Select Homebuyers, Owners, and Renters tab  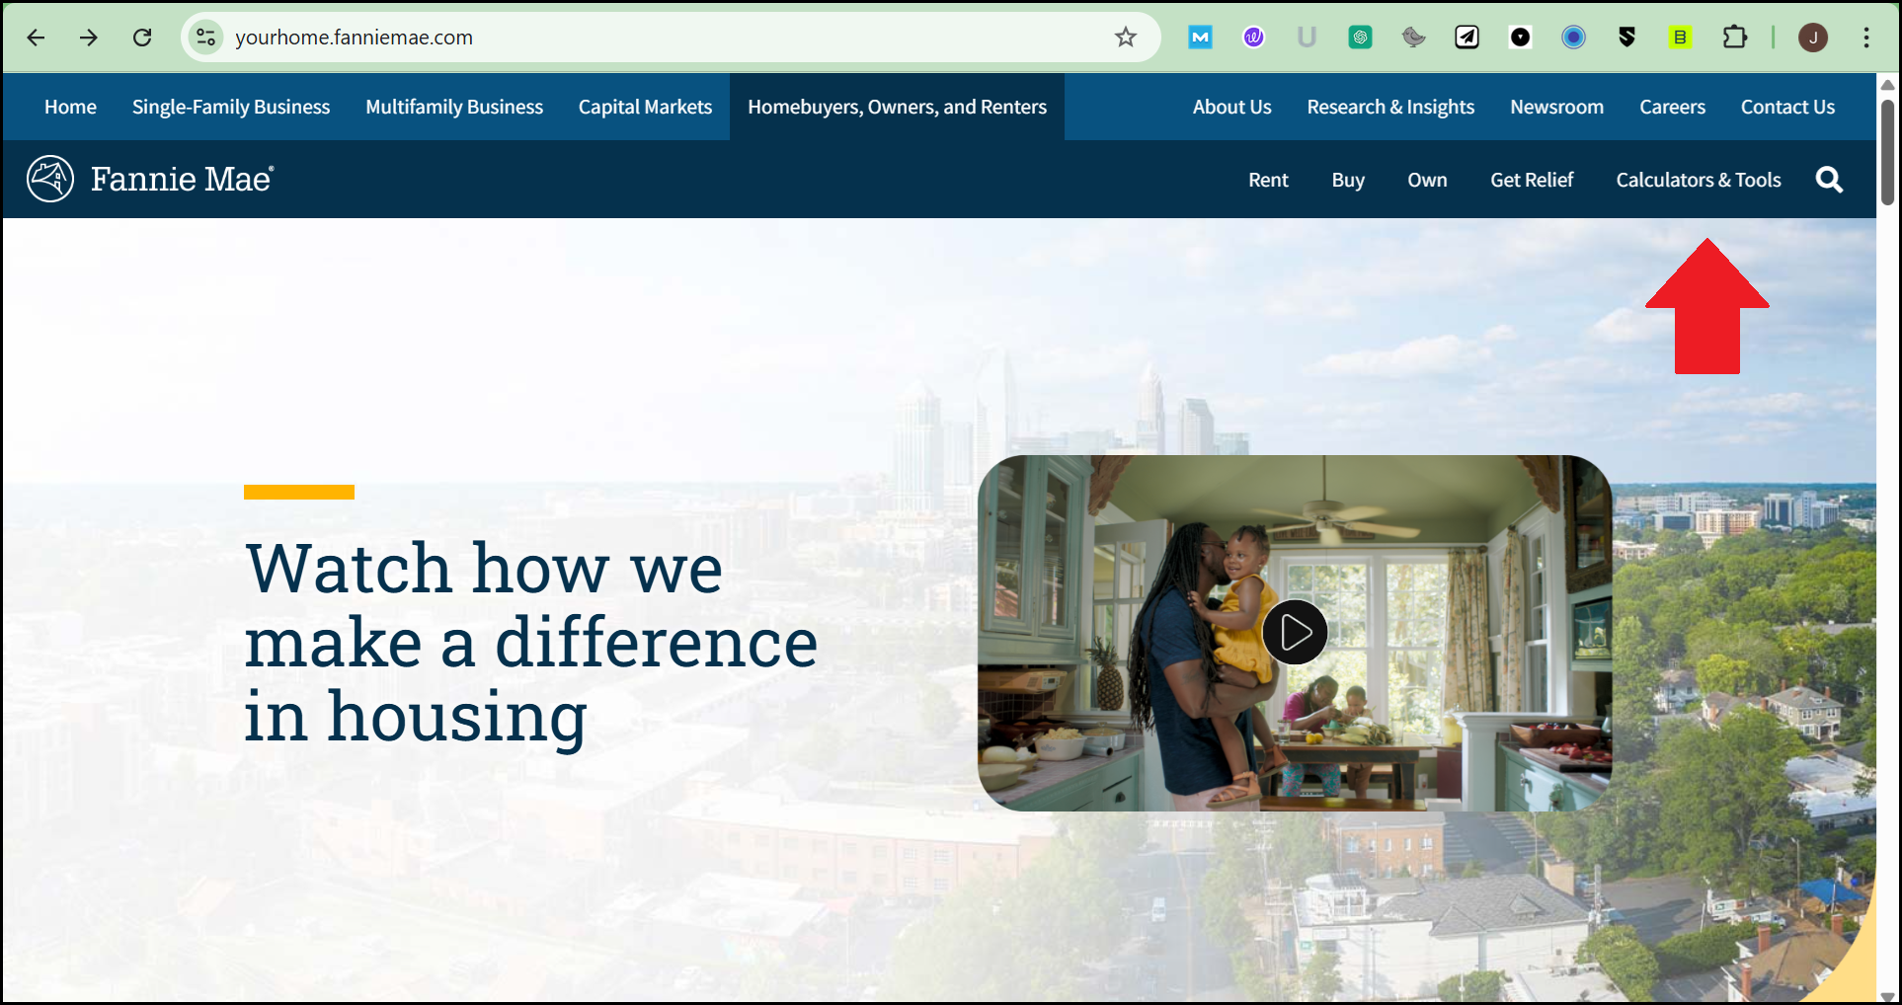pyautogui.click(x=897, y=107)
